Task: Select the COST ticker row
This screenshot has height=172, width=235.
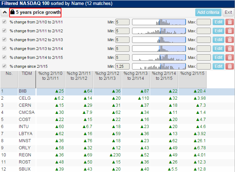Action: pyautogui.click(x=117, y=120)
